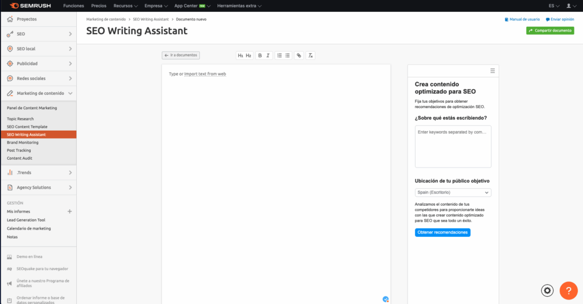Screen dimensions: 583x304
Task: Open the Empresa menu
Action: click(156, 6)
